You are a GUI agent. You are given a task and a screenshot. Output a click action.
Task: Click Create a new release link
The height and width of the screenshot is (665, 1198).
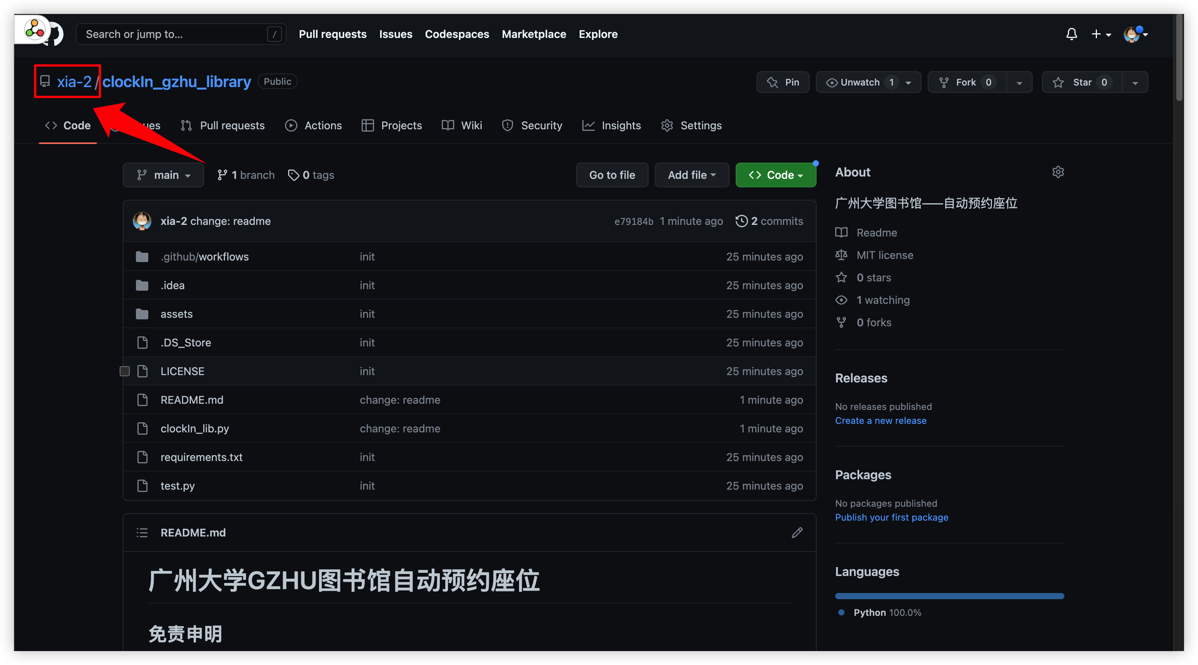pyautogui.click(x=880, y=420)
